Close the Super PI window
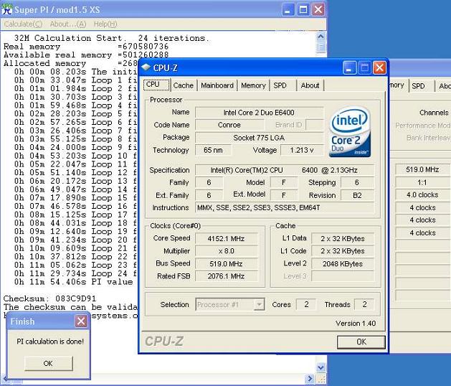 pyautogui.click(x=318, y=10)
